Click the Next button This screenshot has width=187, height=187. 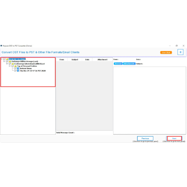174,138
